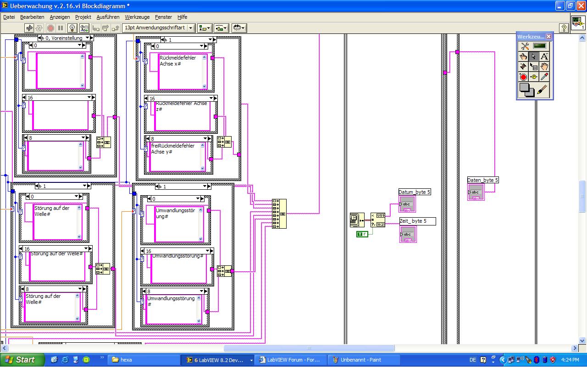This screenshot has width=587, height=390.
Task: Click the VI icon pane at top right
Action: click(x=578, y=22)
